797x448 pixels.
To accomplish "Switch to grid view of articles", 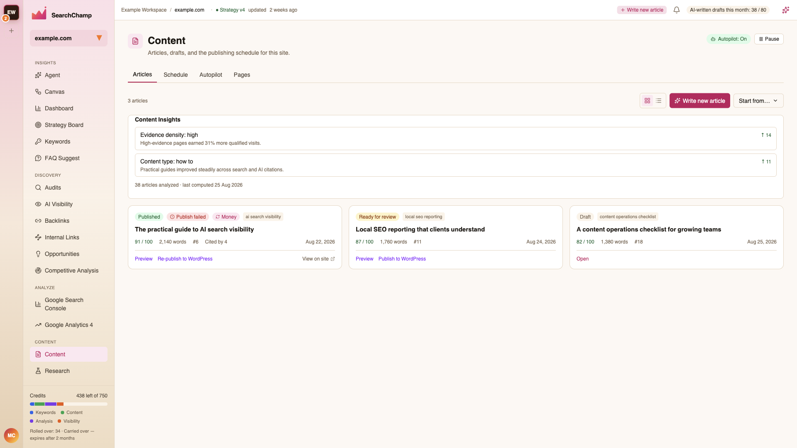I will point(647,101).
